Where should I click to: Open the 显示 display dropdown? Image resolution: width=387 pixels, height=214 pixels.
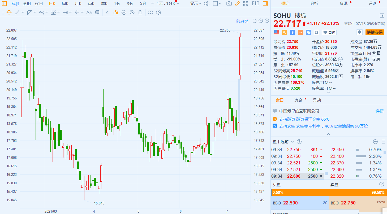click(196, 3)
